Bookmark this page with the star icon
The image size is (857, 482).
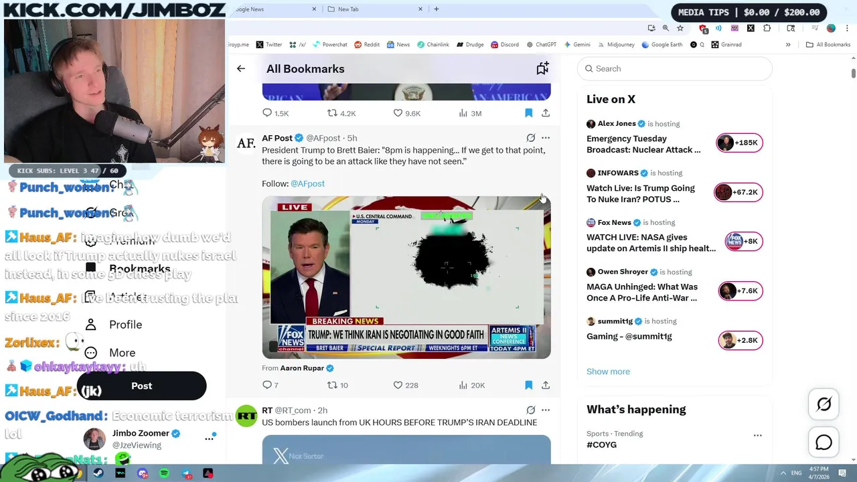pyautogui.click(x=680, y=28)
